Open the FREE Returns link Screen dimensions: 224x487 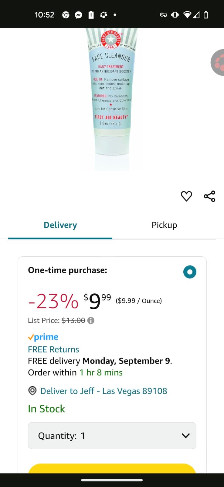53,349
